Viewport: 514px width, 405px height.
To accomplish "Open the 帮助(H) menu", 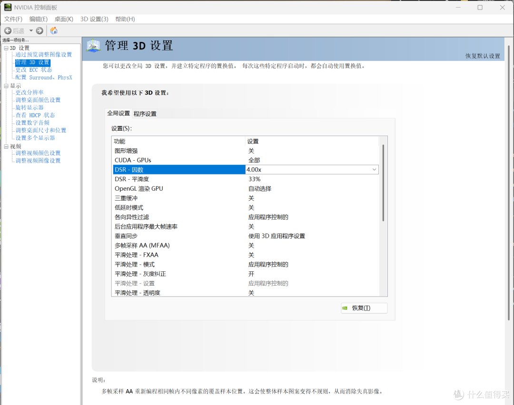I will 125,19.
